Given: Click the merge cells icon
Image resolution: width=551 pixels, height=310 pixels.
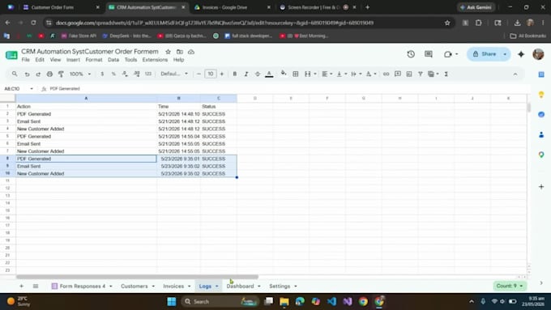Looking at the screenshot, I should coord(307,74).
